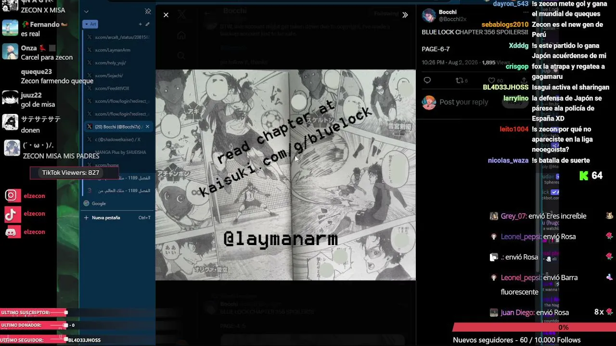Switch to the x.com/holy_yuji/ tab
616x346 pixels.
pos(118,62)
